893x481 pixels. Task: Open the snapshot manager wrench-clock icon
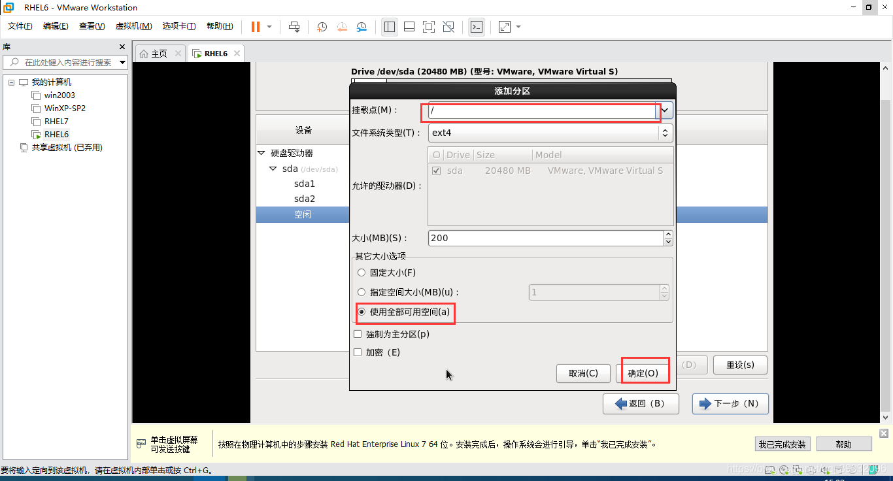(362, 27)
